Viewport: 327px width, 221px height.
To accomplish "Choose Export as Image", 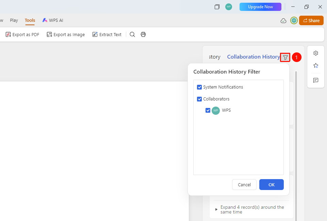I will pos(66,35).
